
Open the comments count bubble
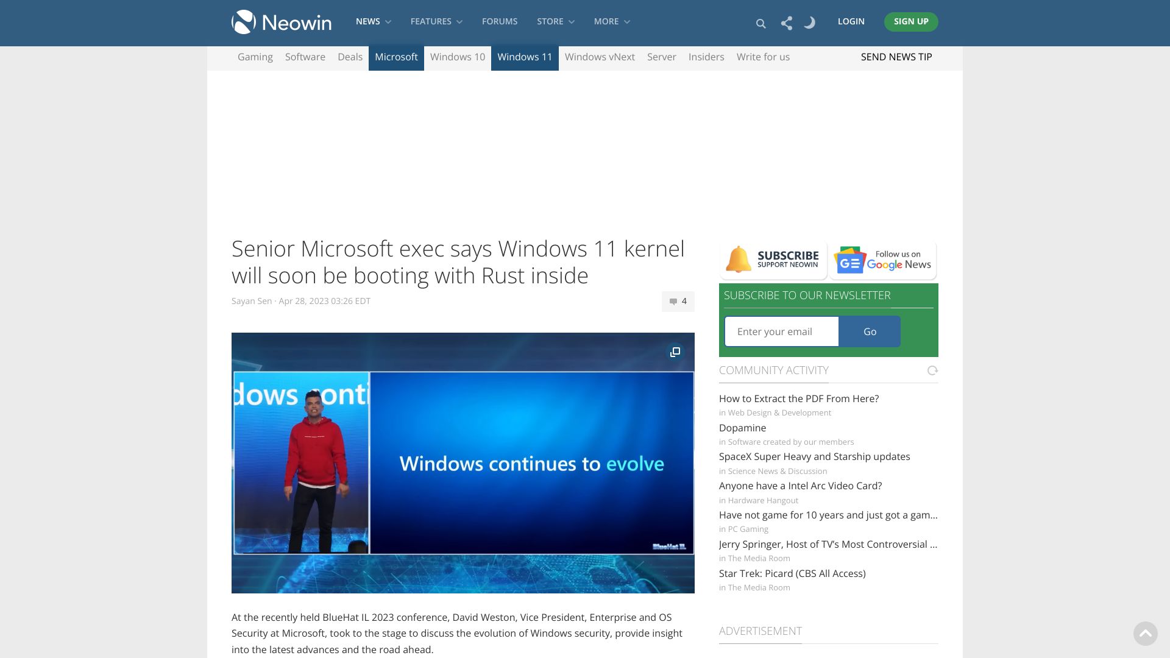(x=678, y=302)
